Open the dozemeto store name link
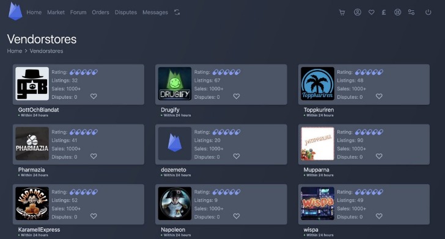 click(x=174, y=169)
